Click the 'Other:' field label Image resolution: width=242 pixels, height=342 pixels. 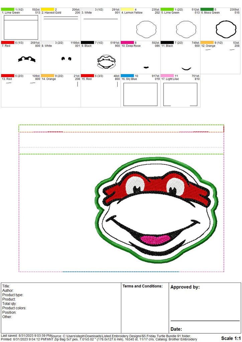(x=7, y=317)
